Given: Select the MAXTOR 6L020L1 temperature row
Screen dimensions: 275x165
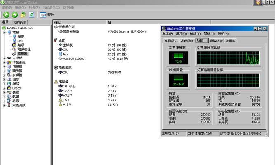Looking at the screenshot, I should (74, 59).
